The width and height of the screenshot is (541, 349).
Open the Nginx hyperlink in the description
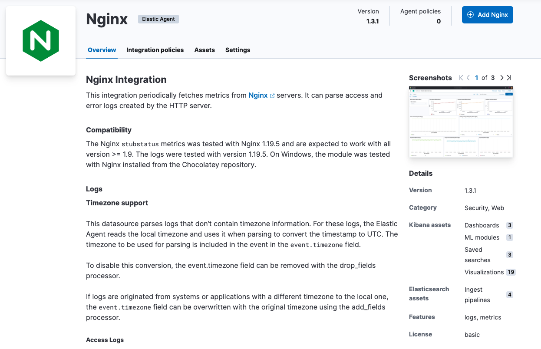click(x=258, y=95)
